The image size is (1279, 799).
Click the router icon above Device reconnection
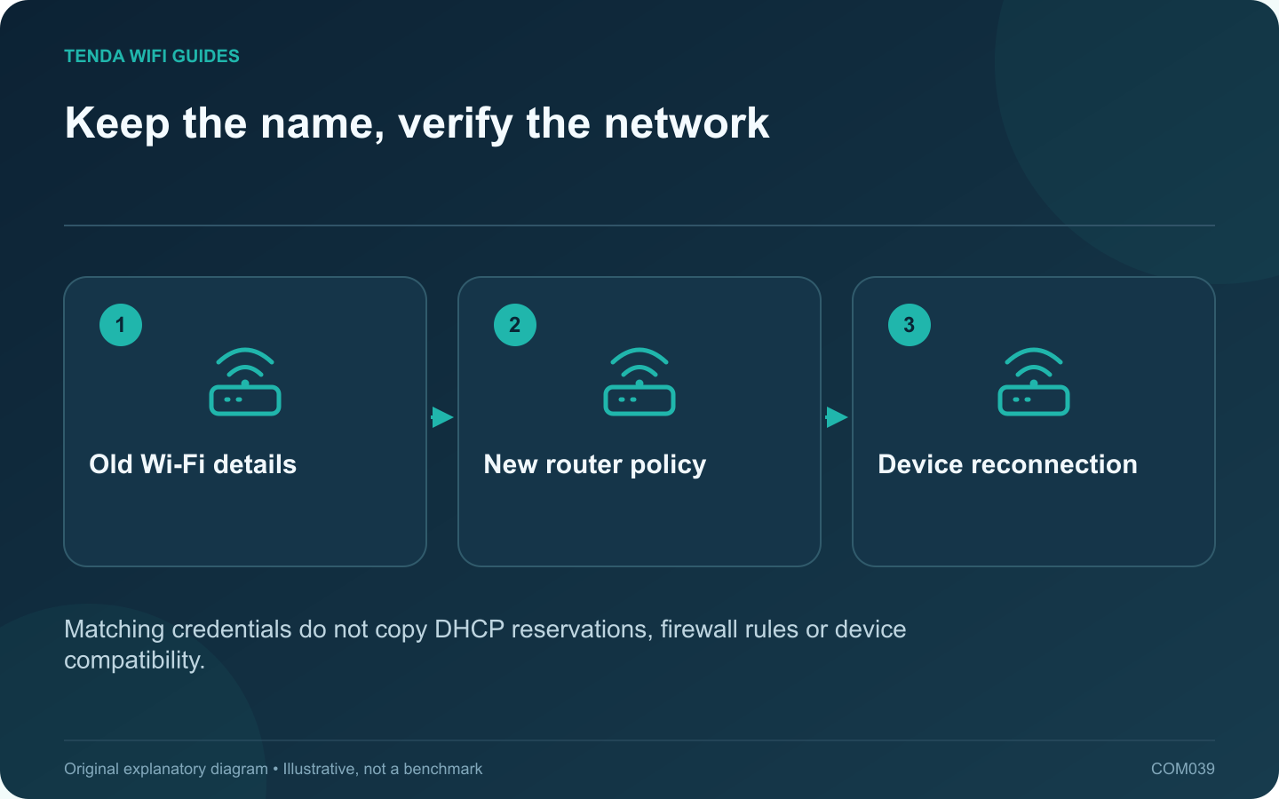(x=1034, y=382)
